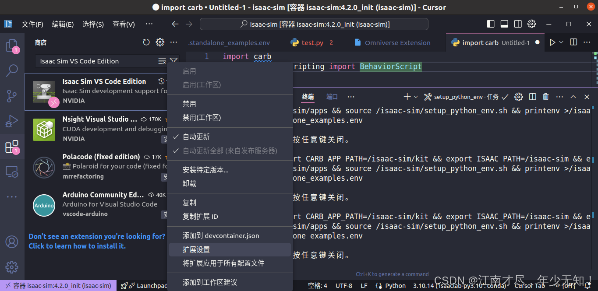Screen dimensions: 598x291
Task: Show more panel tabs ellipsis
Action: tap(351, 97)
